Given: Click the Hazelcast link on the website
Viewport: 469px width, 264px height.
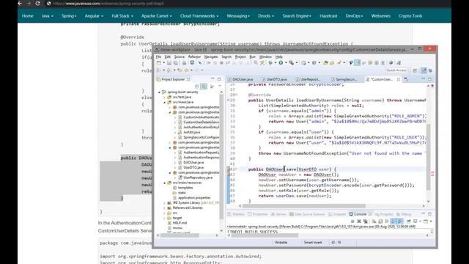Looking at the screenshot, I should (x=328, y=16).
